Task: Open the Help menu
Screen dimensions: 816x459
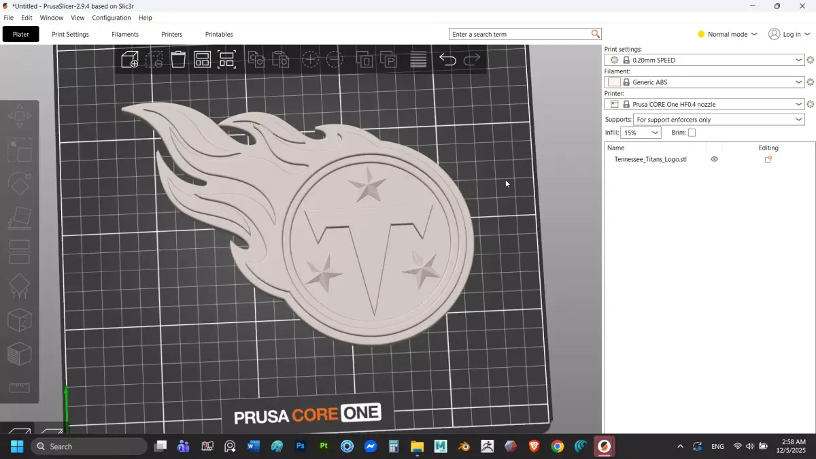Action: pyautogui.click(x=145, y=18)
